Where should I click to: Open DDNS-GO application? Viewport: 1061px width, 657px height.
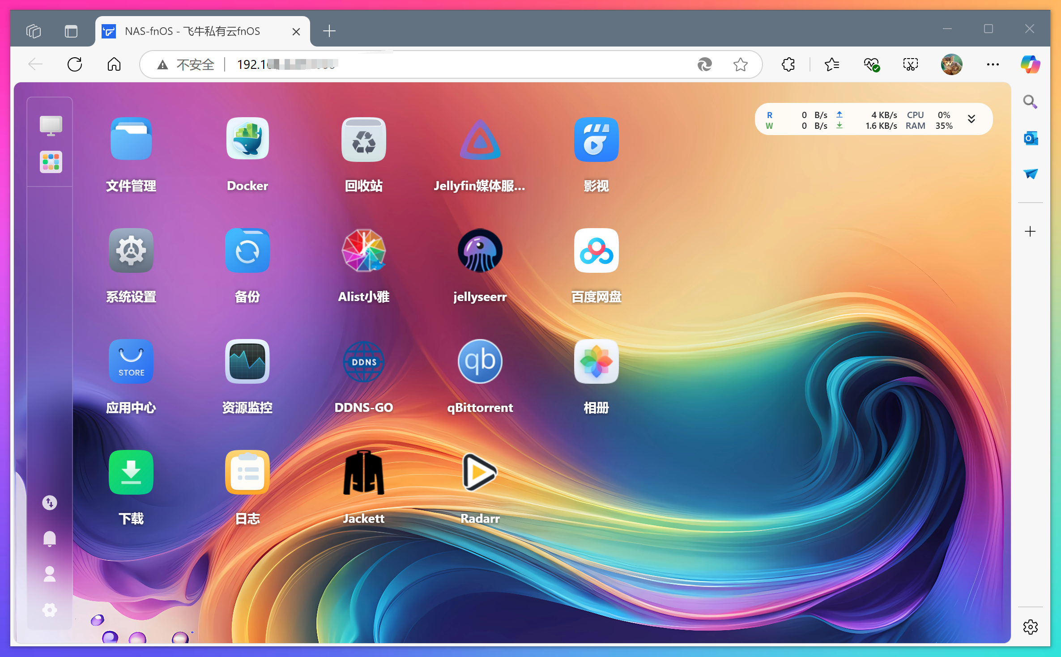tap(363, 361)
